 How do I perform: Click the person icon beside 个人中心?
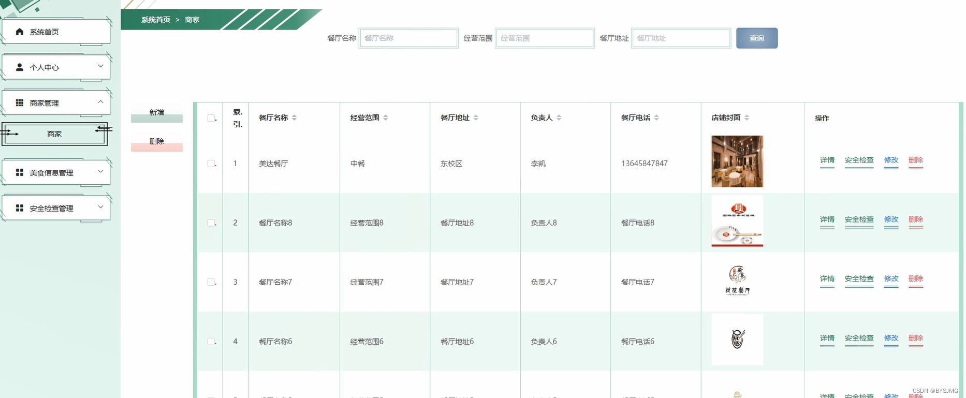20,67
